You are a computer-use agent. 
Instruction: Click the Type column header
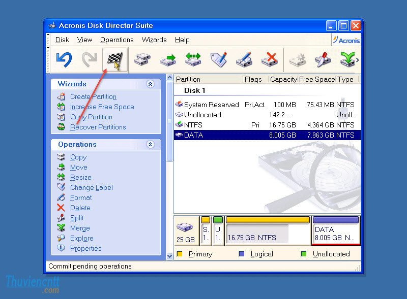[x=347, y=79]
